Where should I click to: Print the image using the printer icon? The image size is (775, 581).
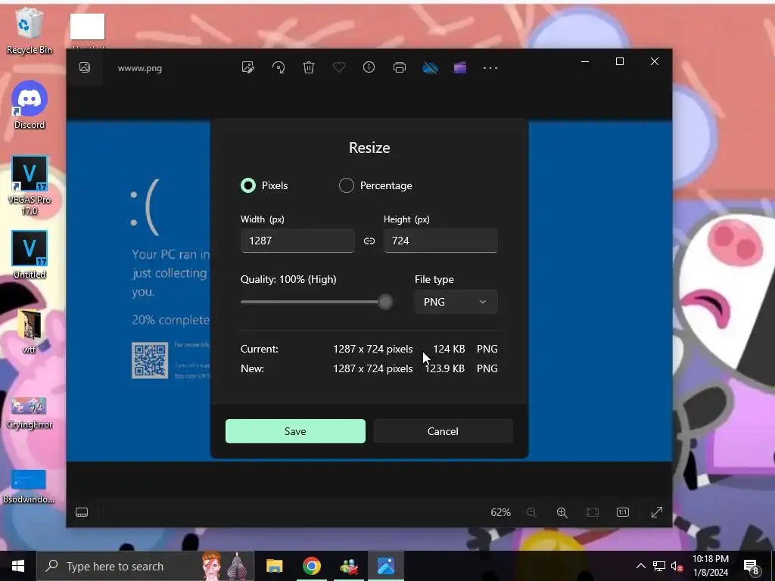(x=400, y=67)
